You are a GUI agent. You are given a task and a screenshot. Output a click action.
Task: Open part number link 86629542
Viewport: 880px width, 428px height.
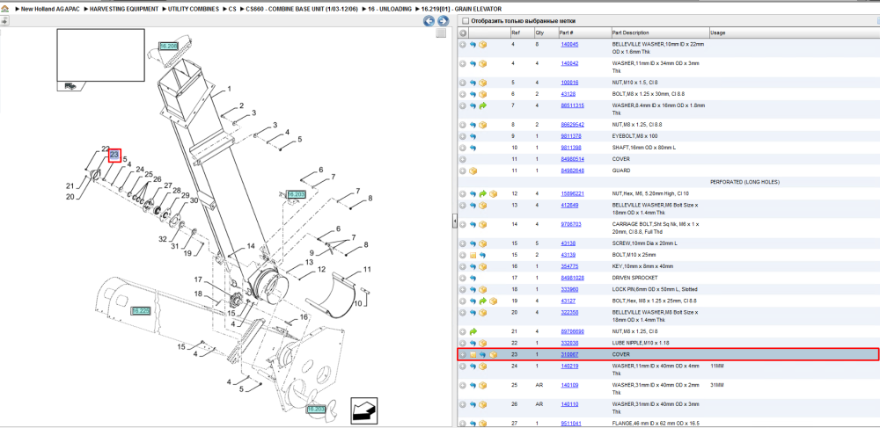pyautogui.click(x=573, y=125)
